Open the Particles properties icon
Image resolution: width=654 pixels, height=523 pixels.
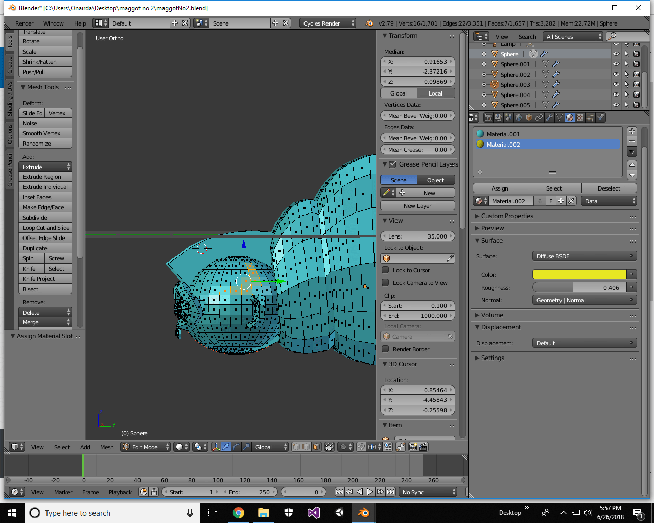click(590, 117)
